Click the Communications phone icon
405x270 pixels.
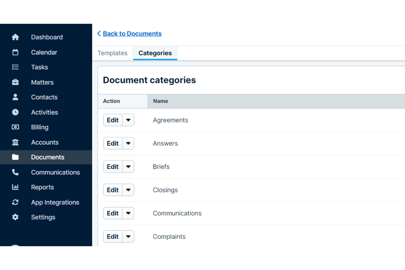click(x=15, y=172)
